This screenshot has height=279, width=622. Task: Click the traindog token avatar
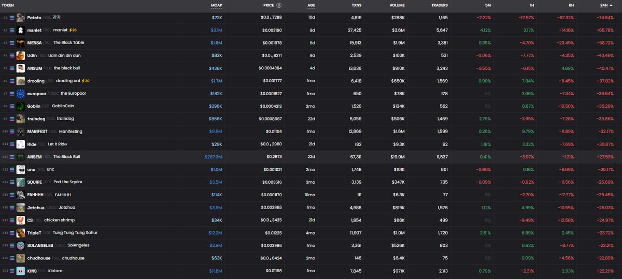pyautogui.click(x=21, y=119)
